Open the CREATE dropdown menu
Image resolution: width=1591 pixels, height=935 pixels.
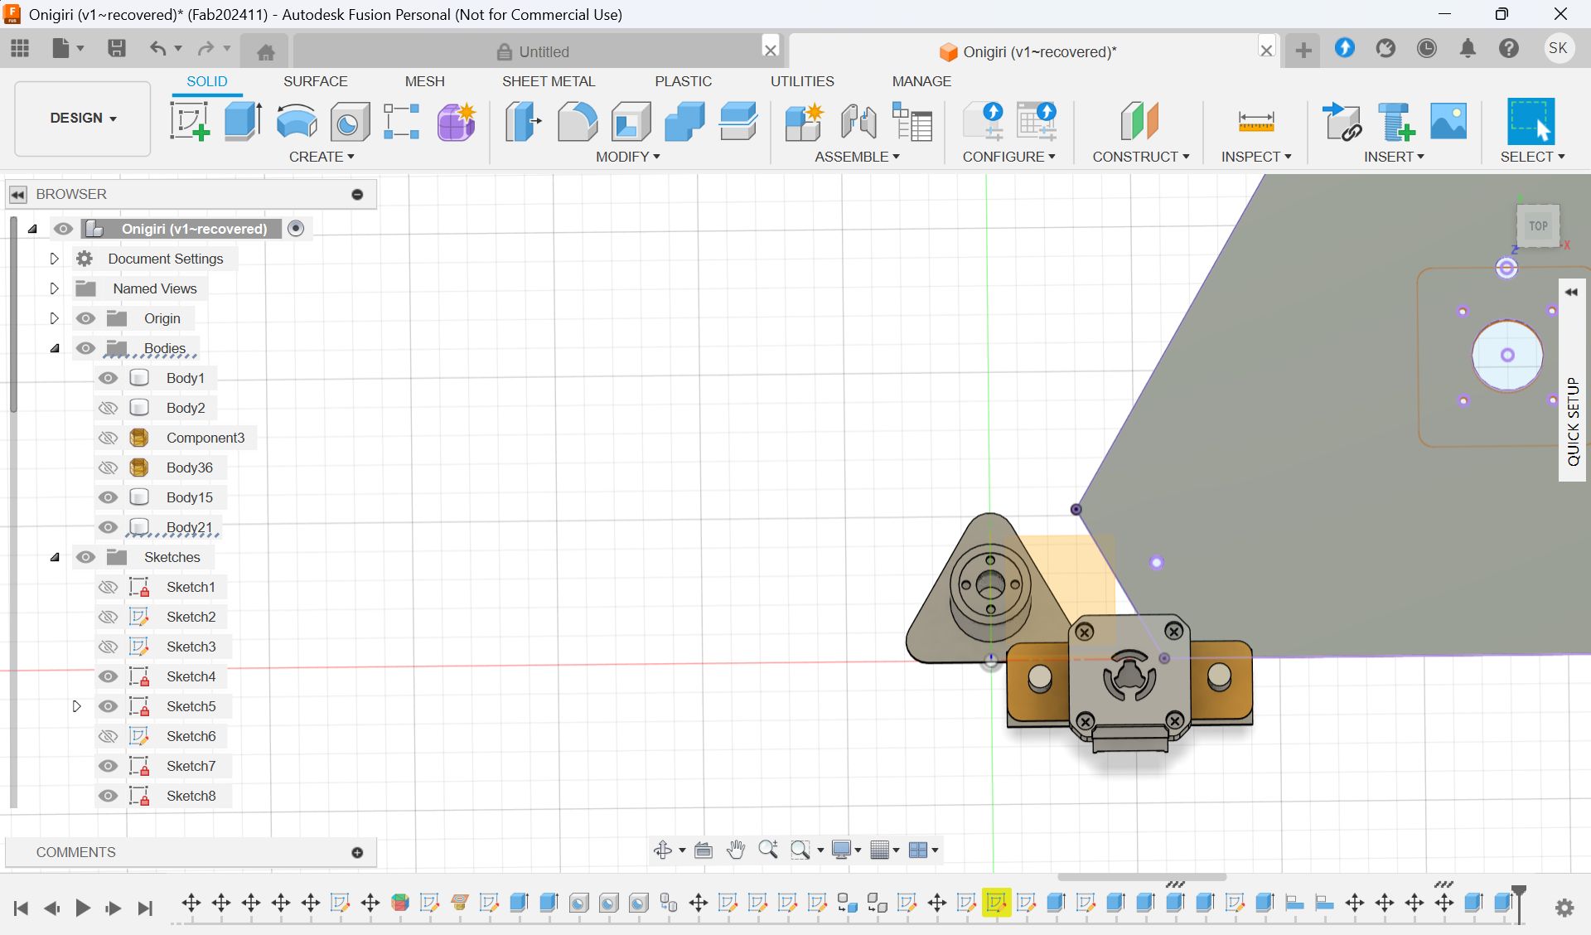(x=322, y=157)
